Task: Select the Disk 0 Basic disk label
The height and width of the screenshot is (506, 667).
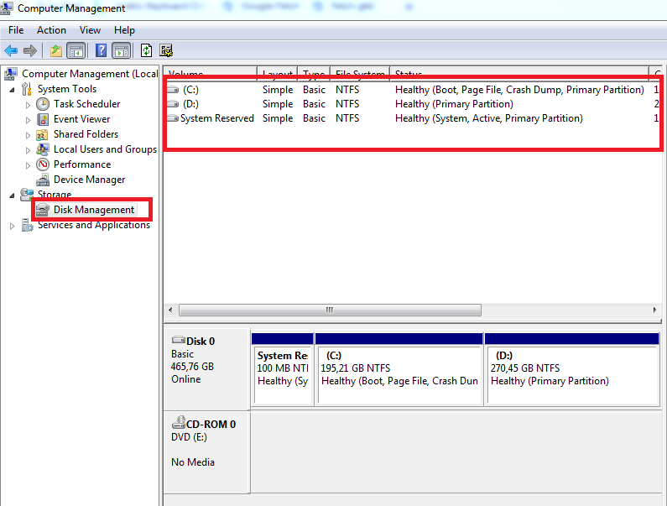Action: click(206, 368)
